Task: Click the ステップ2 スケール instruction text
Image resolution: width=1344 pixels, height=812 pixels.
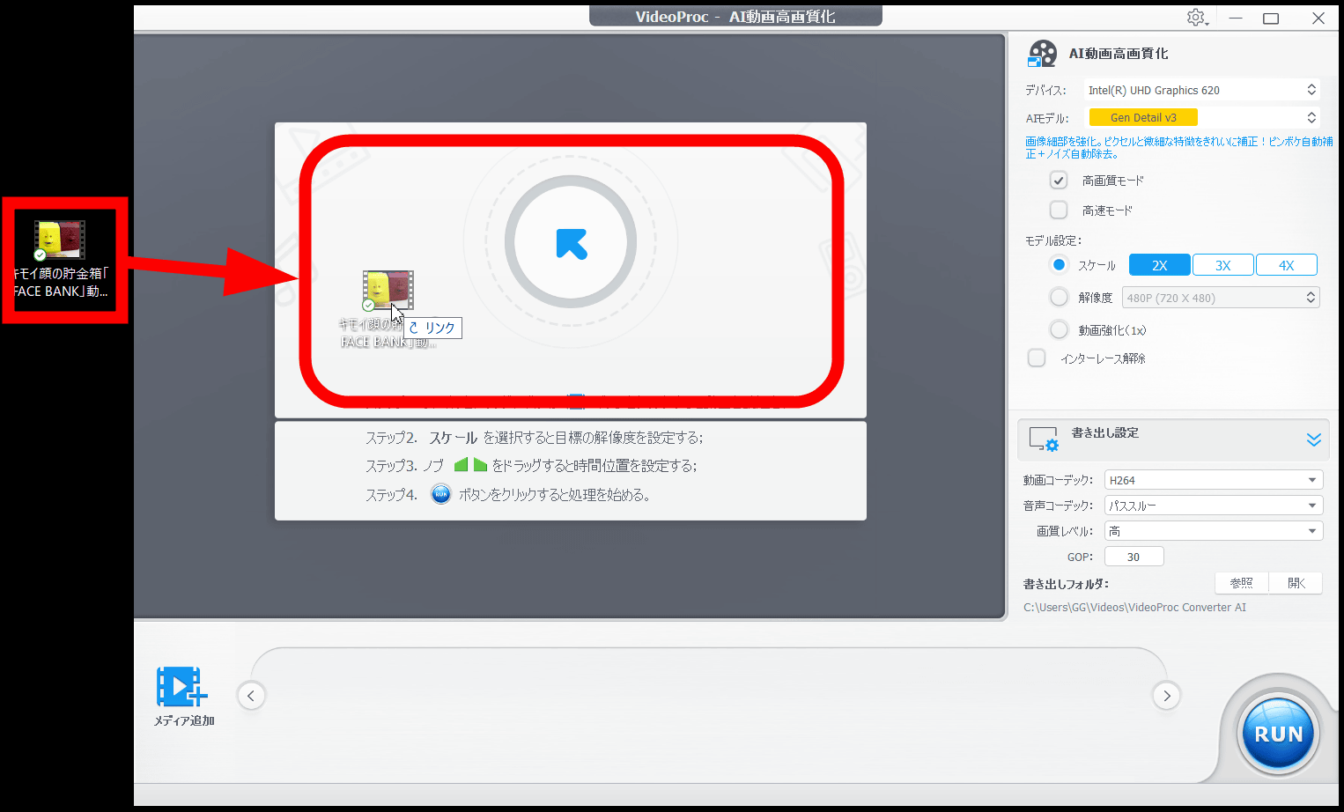Action: (535, 438)
